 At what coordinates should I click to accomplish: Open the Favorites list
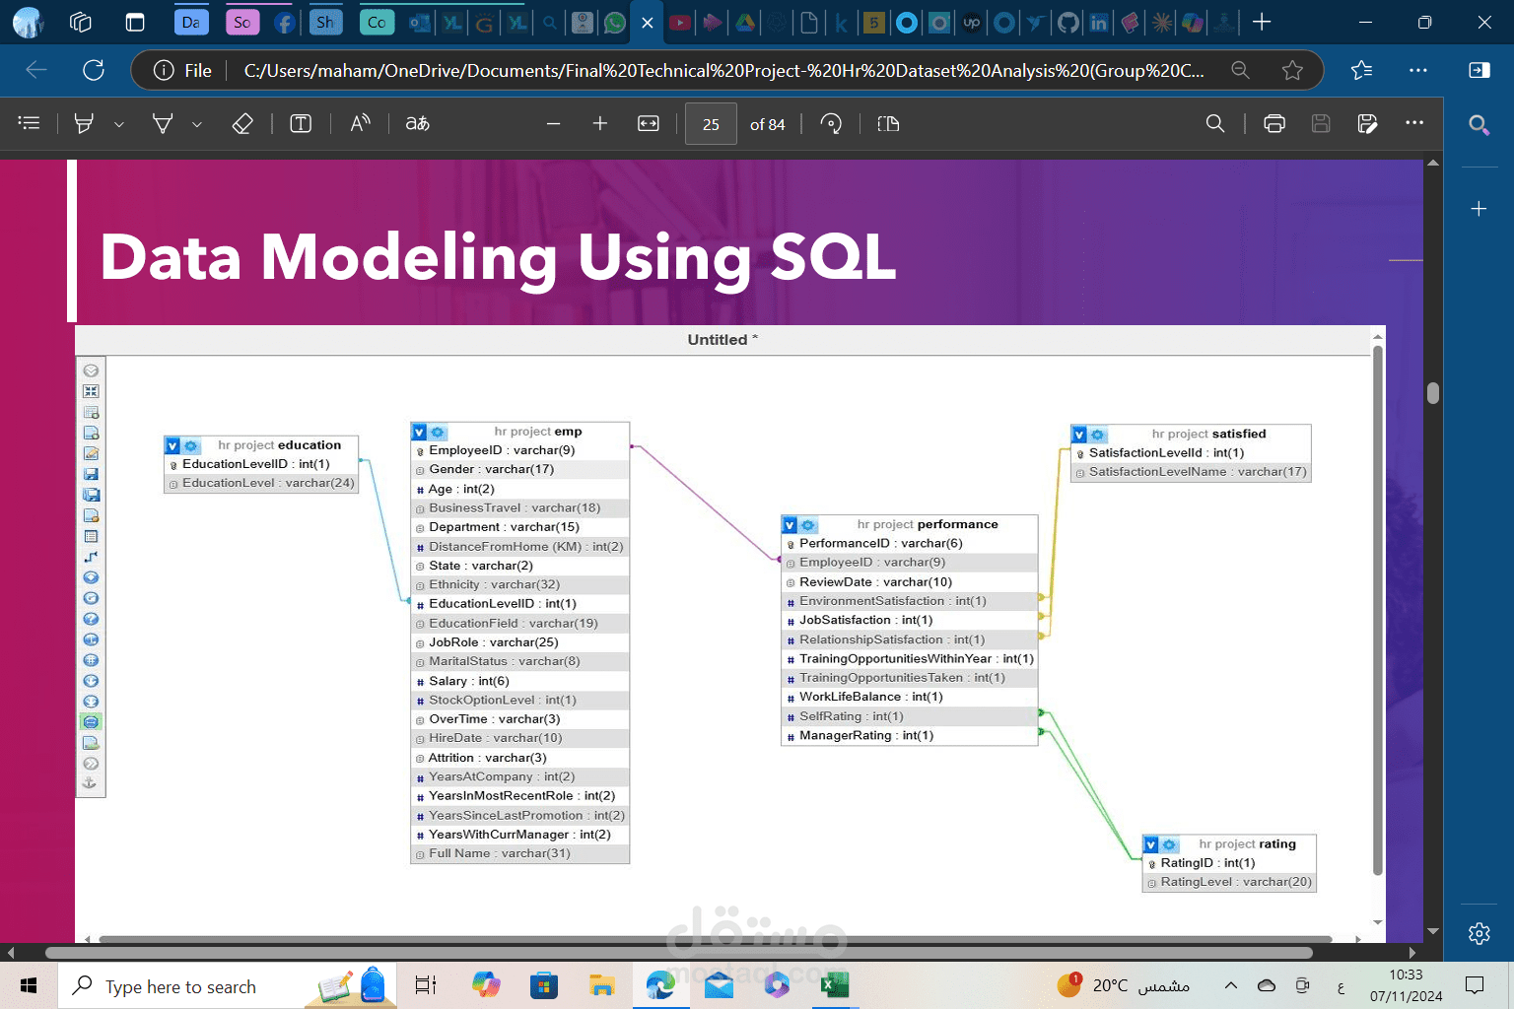click(1361, 70)
